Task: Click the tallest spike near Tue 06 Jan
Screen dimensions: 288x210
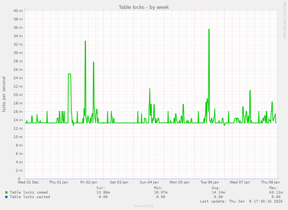Action: point(209,30)
